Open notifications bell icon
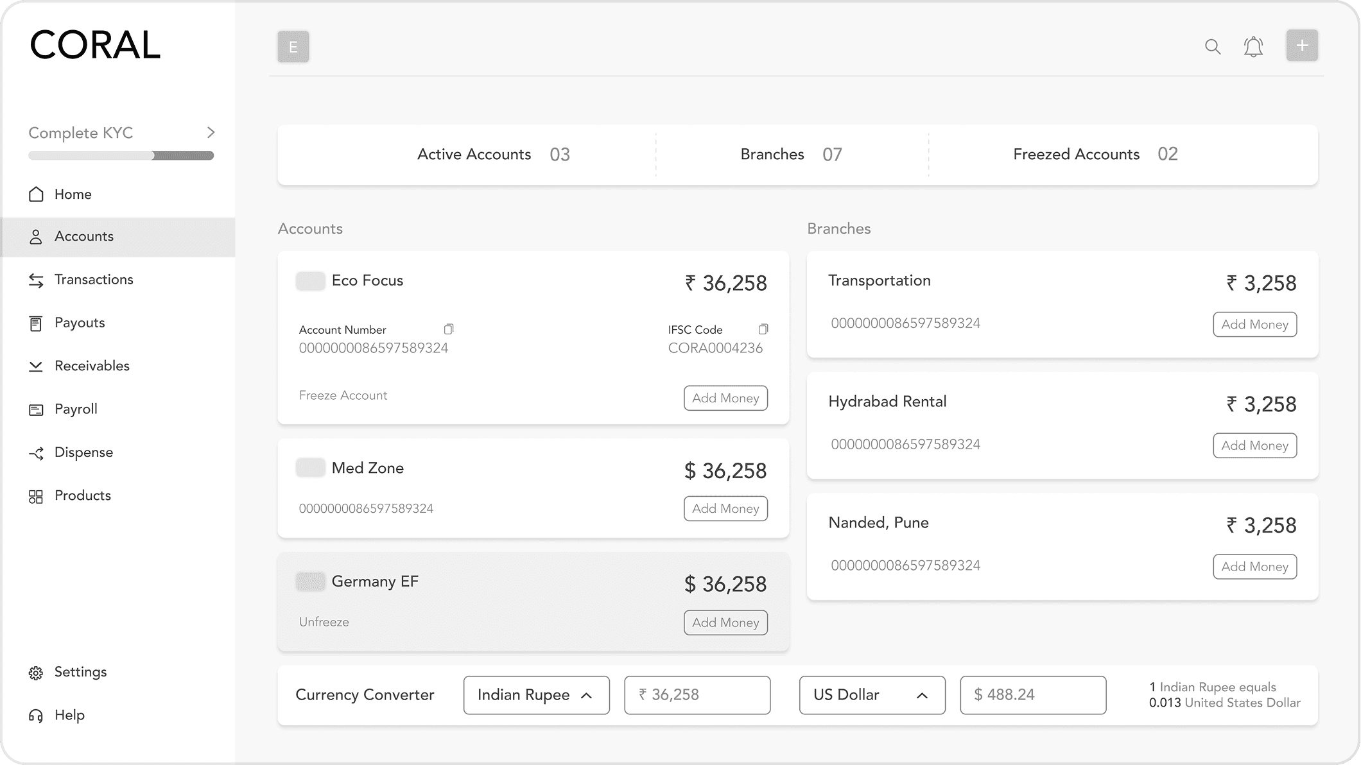Image resolution: width=1361 pixels, height=765 pixels. (x=1253, y=46)
